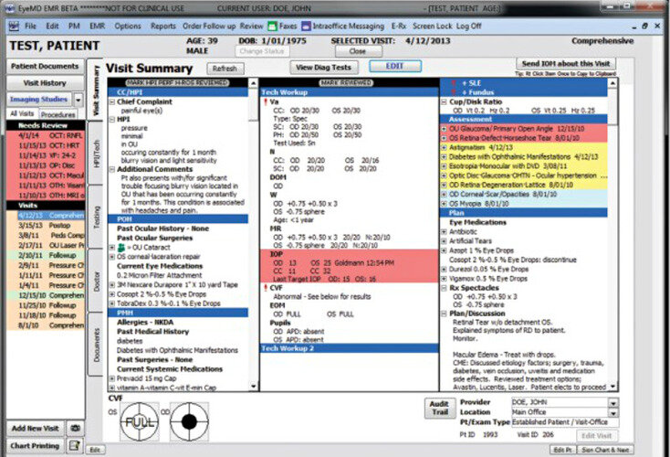Click the Audit Trail button
The width and height of the screenshot is (670, 457).
tap(441, 408)
